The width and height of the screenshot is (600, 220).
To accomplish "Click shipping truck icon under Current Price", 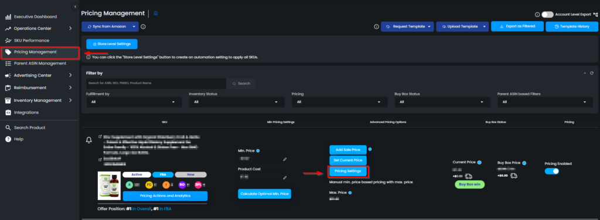I will [x=469, y=176].
